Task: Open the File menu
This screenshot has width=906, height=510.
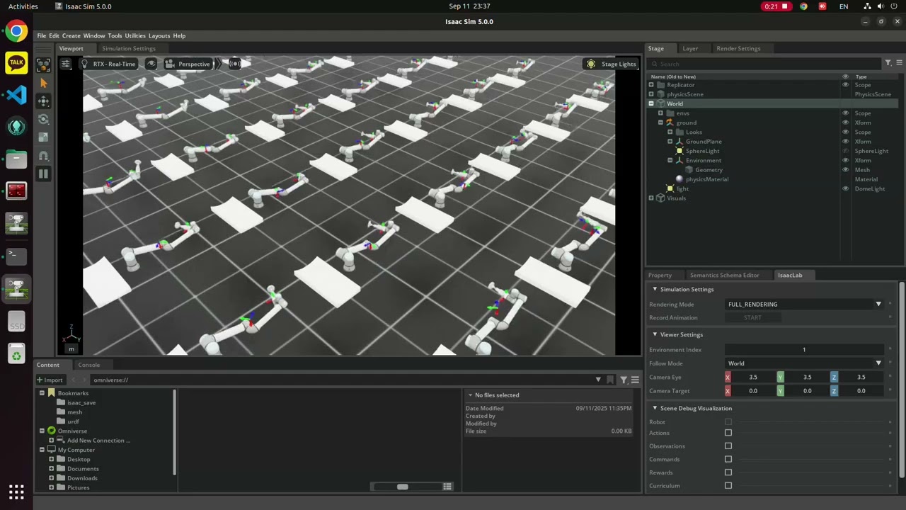Action: [x=42, y=35]
